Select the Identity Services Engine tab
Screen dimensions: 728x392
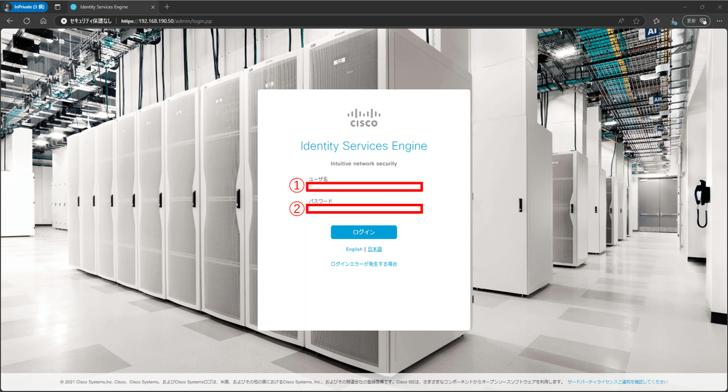pos(113,7)
